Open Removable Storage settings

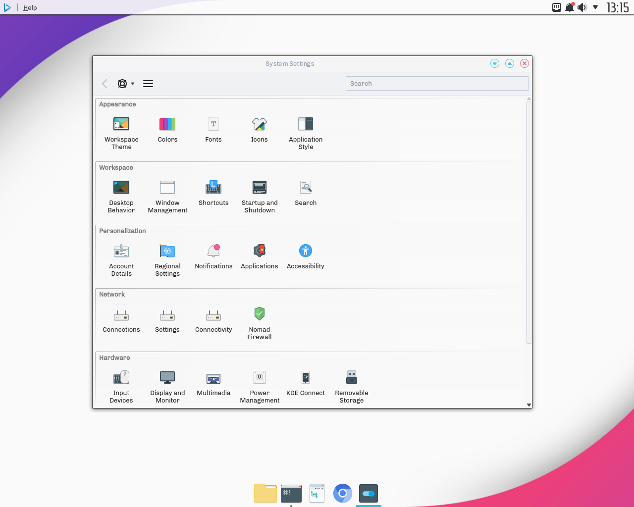click(x=352, y=386)
